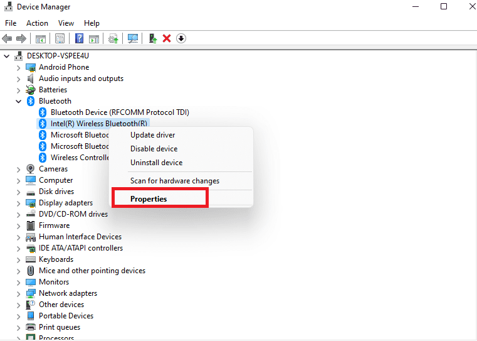Select Bluetooth Device (RFCOMM Protocol TDI)
The image size is (477, 341).
coord(120,112)
